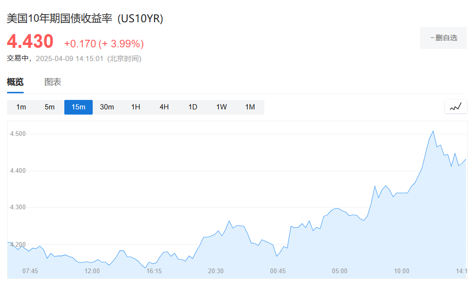The width and height of the screenshot is (472, 286).
Task: Click the 4.300 y-axis label
Action: (18, 207)
